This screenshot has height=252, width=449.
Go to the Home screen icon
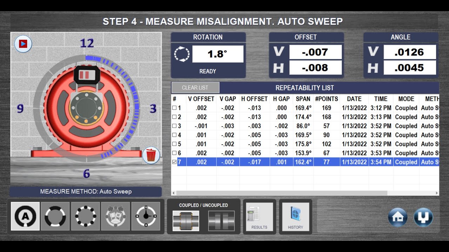[398, 217]
